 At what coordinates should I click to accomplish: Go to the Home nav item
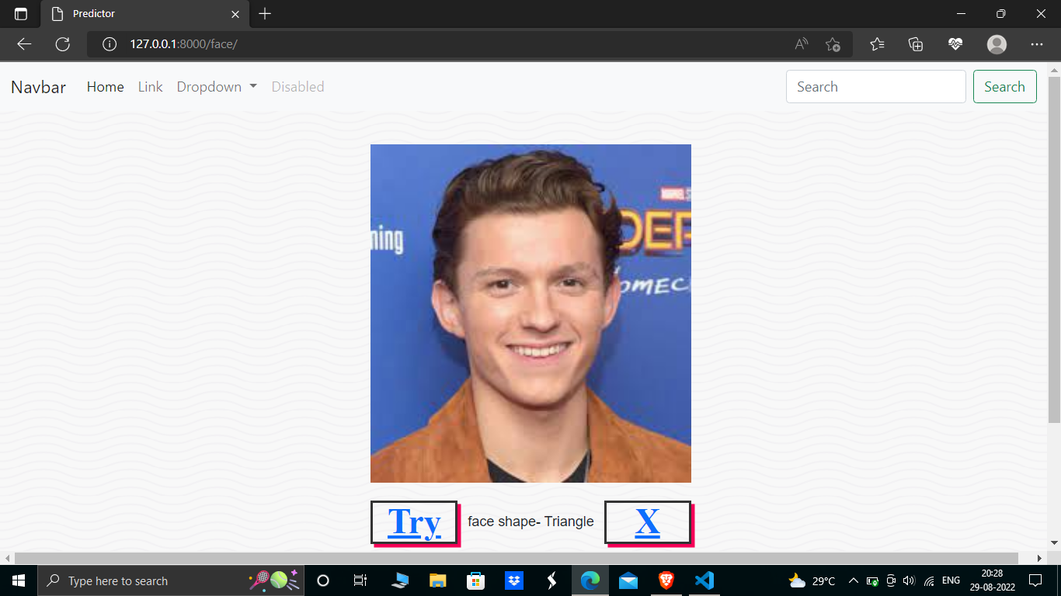click(106, 87)
